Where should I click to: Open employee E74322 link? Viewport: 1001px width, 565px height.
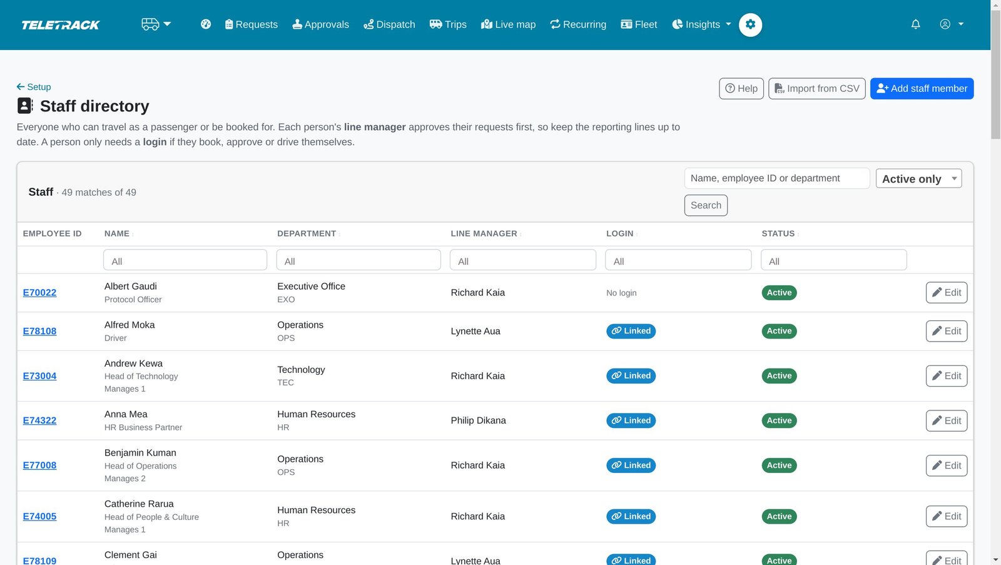click(x=39, y=420)
